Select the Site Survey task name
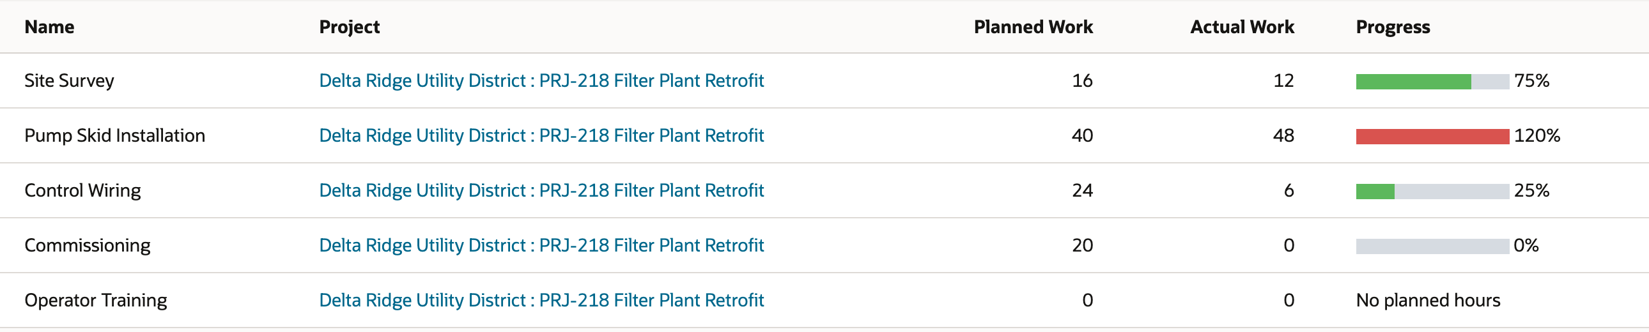The image size is (1649, 332). tap(69, 80)
